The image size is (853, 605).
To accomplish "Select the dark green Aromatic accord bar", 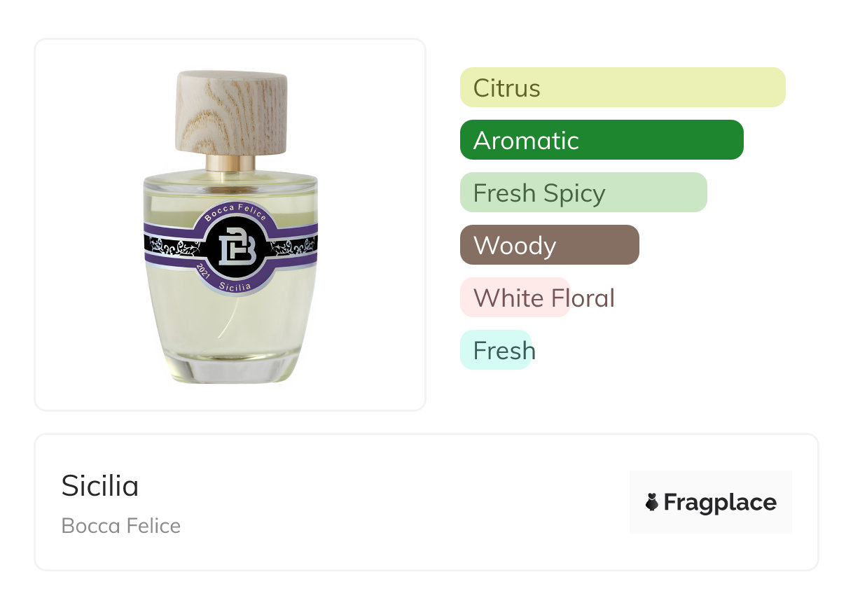I will [601, 140].
